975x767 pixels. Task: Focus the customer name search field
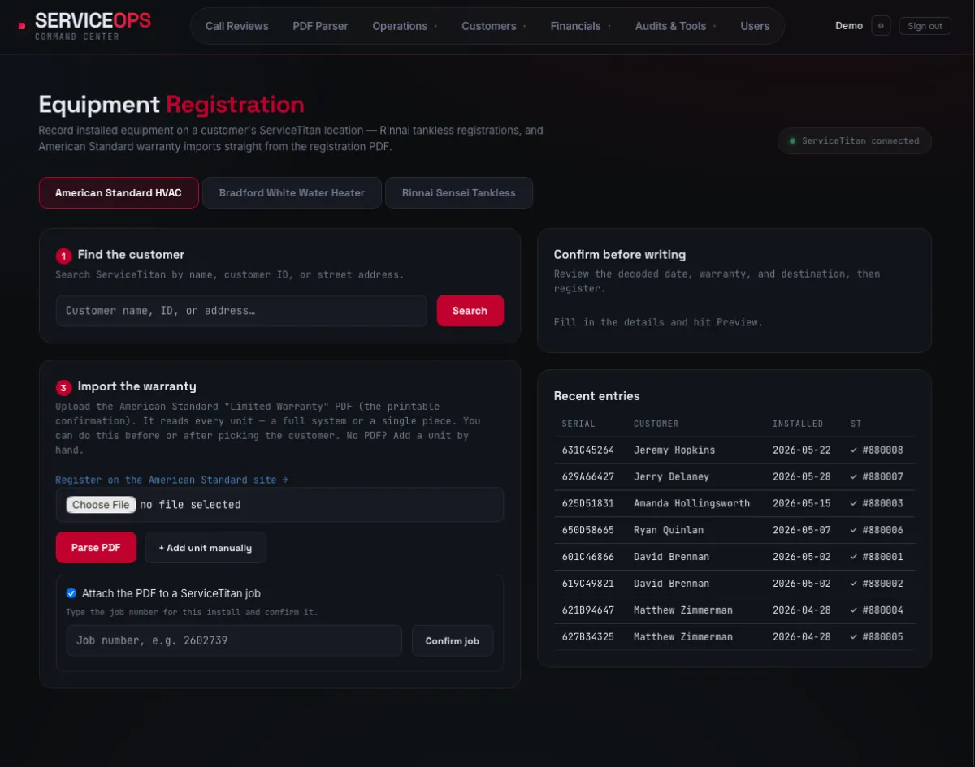pos(240,311)
